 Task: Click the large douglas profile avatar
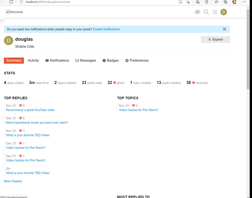point(8,40)
